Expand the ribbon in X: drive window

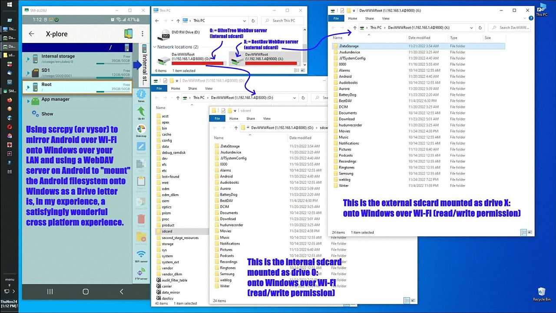(525, 18)
